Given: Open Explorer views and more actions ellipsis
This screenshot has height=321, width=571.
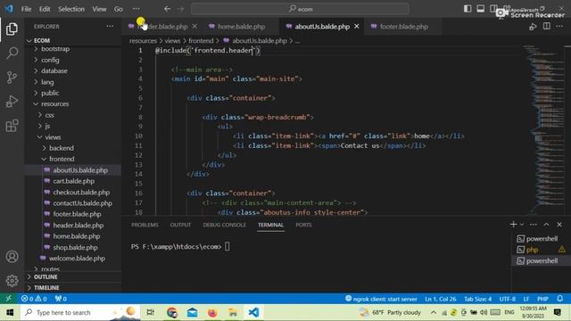Looking at the screenshot, I should tap(110, 26).
